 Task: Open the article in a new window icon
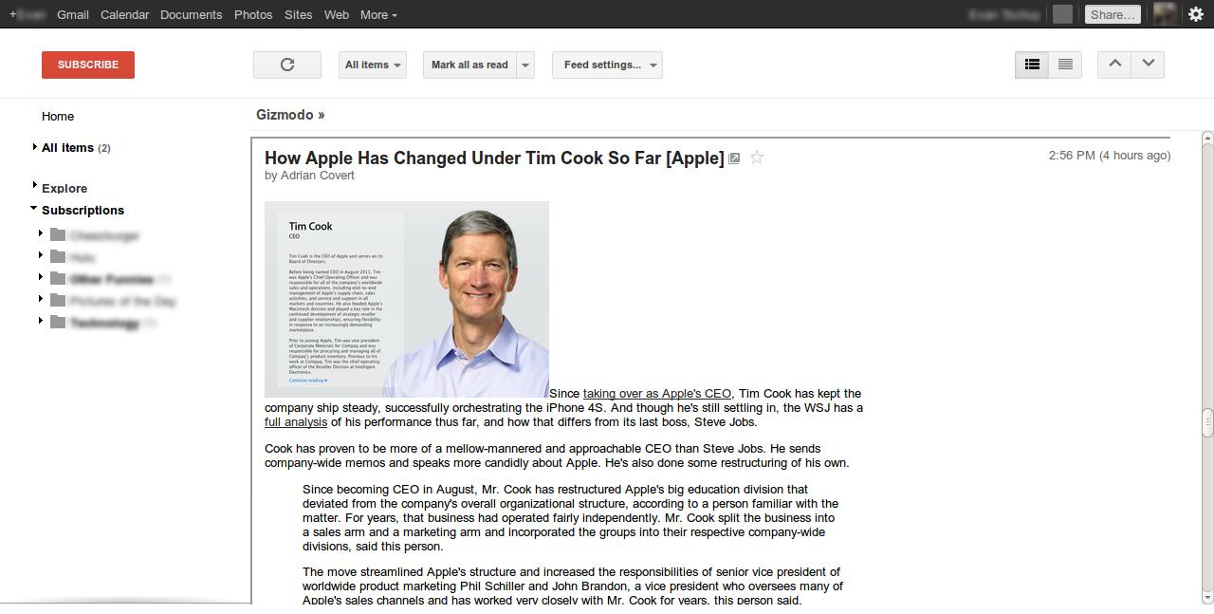733,158
